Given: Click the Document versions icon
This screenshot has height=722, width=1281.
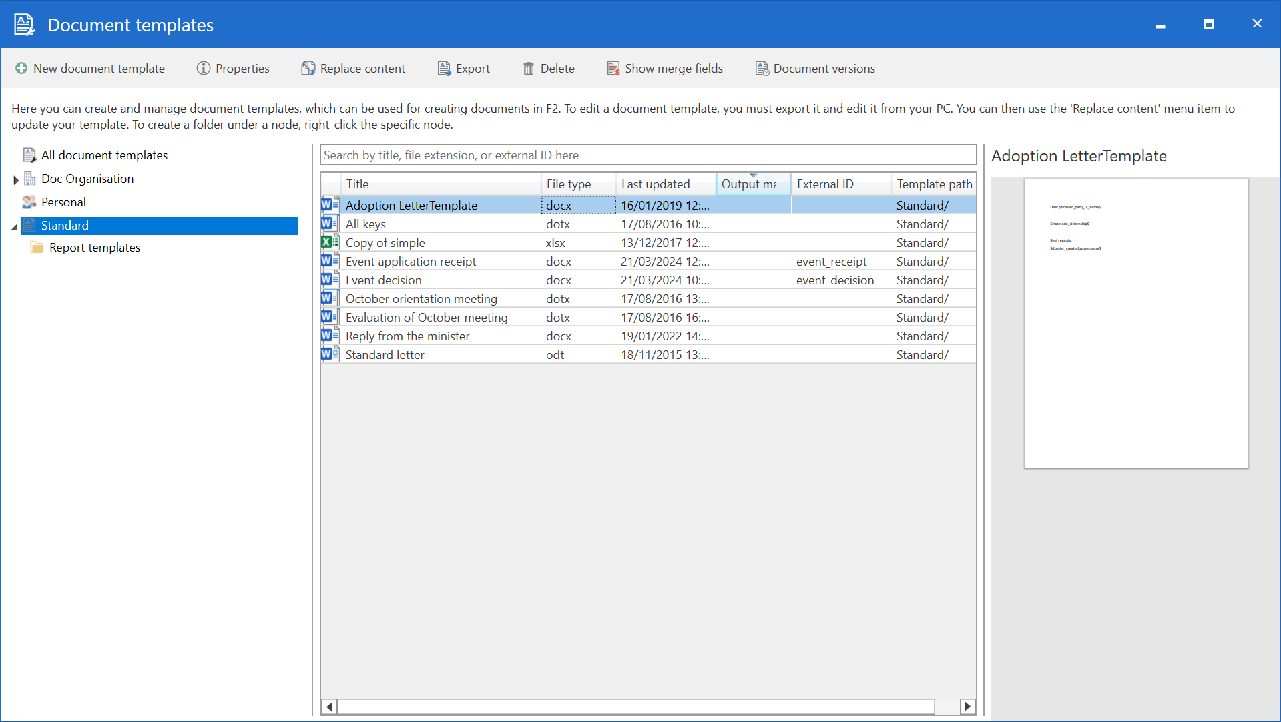Looking at the screenshot, I should click(x=762, y=69).
